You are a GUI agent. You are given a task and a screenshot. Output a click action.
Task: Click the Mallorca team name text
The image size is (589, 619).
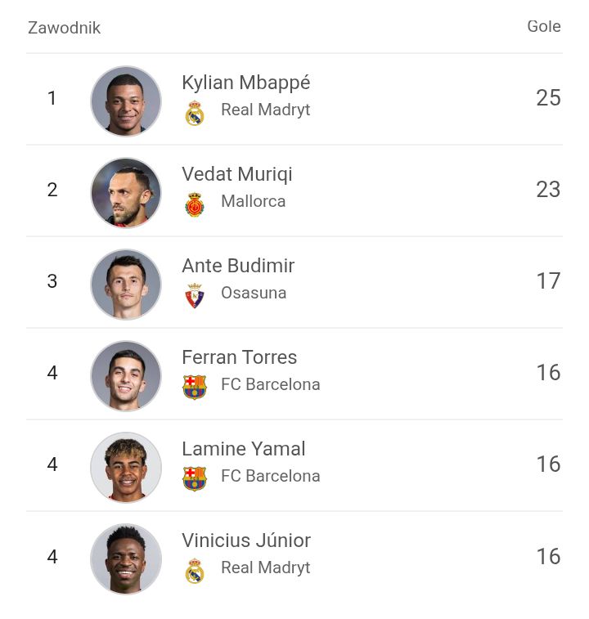[254, 201]
